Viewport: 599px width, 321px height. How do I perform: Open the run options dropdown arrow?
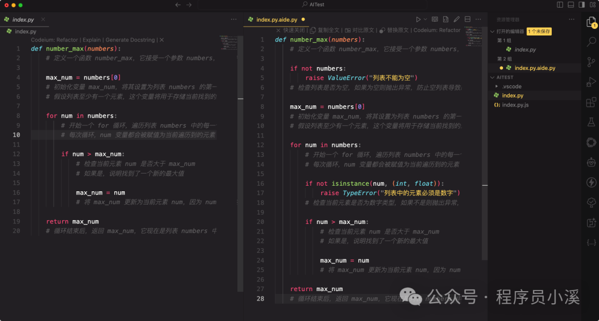425,19
